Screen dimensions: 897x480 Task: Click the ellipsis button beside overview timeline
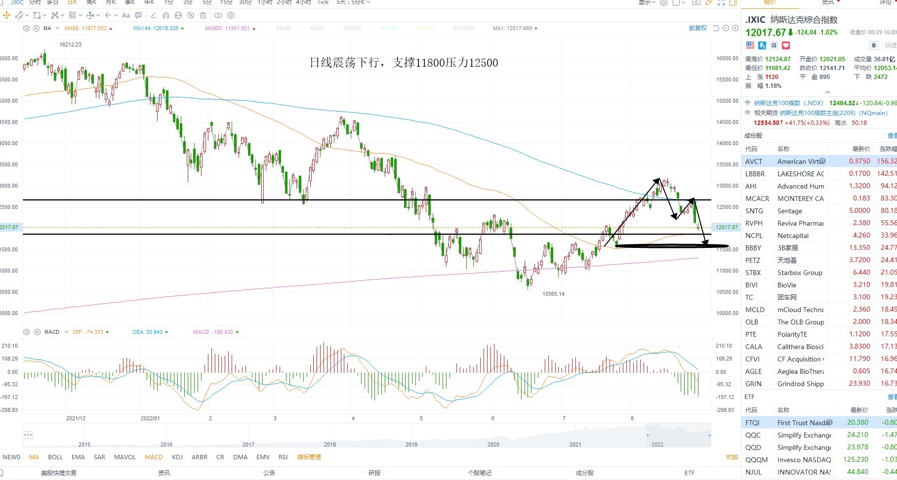click(28, 435)
